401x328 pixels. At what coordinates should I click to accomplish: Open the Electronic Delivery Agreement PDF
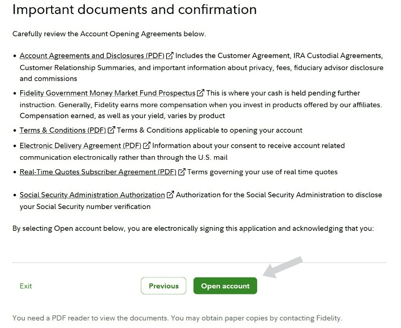point(80,146)
